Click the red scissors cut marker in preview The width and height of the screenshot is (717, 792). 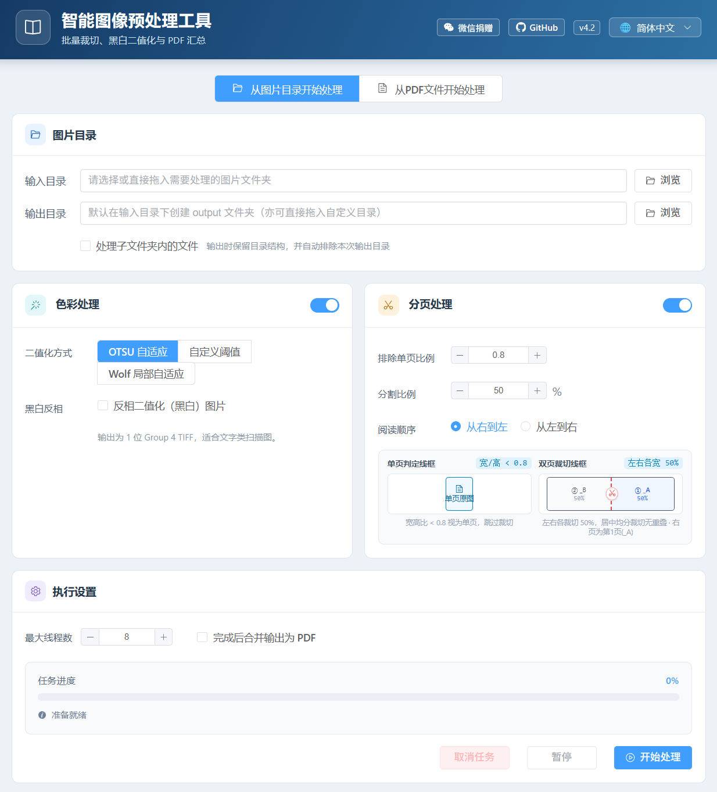[x=611, y=493]
